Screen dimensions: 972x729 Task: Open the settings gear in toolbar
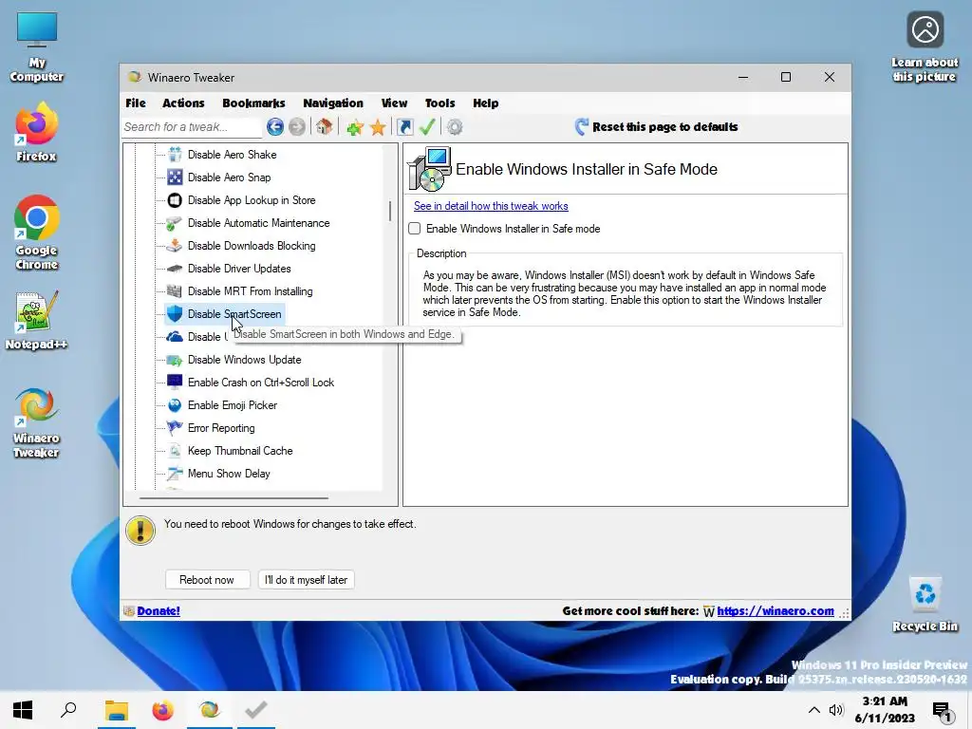point(455,127)
